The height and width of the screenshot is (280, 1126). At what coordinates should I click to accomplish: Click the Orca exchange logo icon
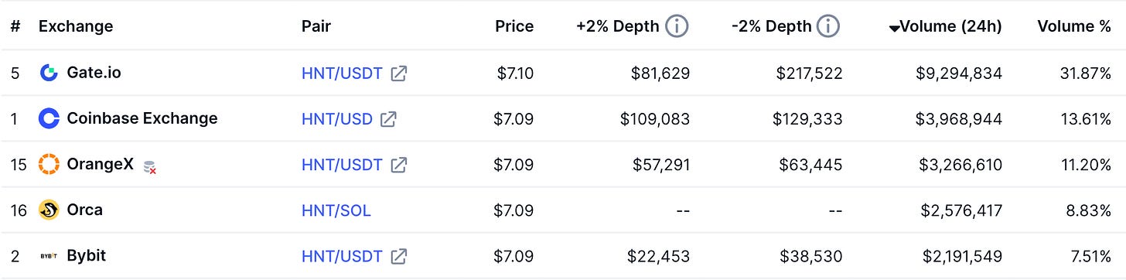pyautogui.click(x=49, y=210)
